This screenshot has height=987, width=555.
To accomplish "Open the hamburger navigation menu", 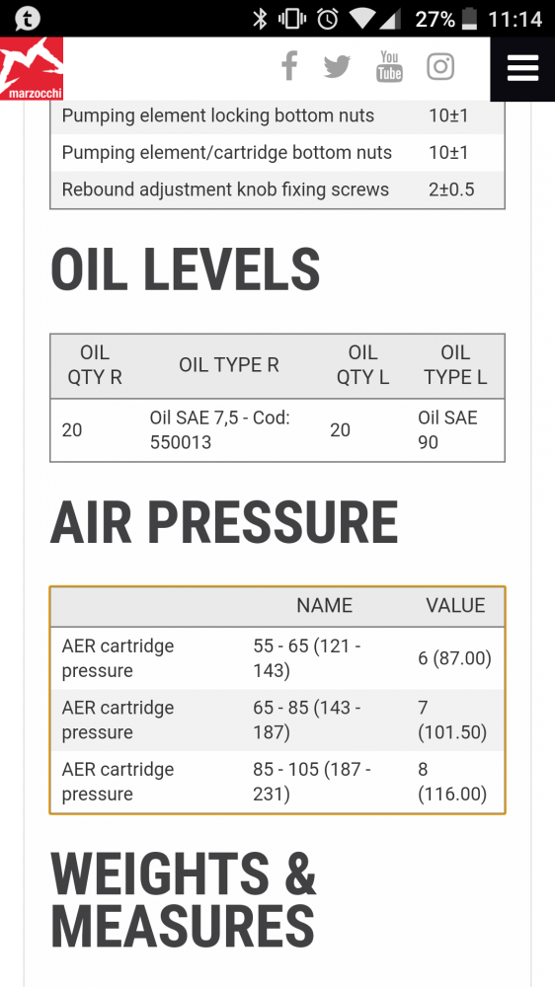I will [x=522, y=68].
